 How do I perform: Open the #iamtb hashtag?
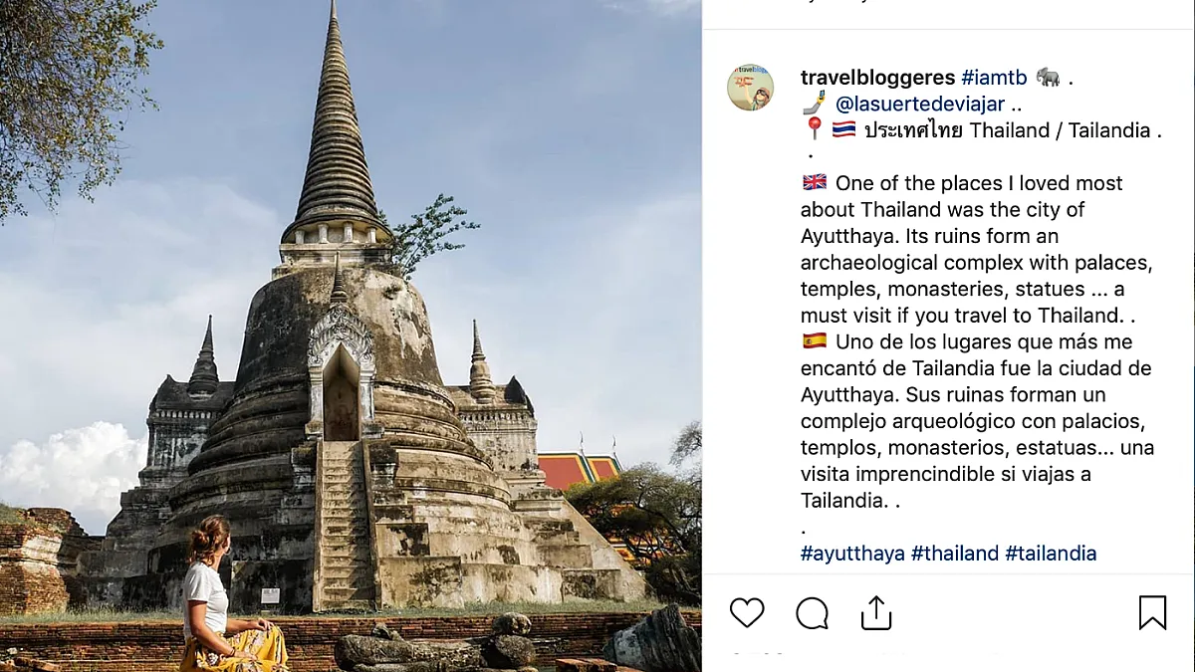(x=994, y=78)
